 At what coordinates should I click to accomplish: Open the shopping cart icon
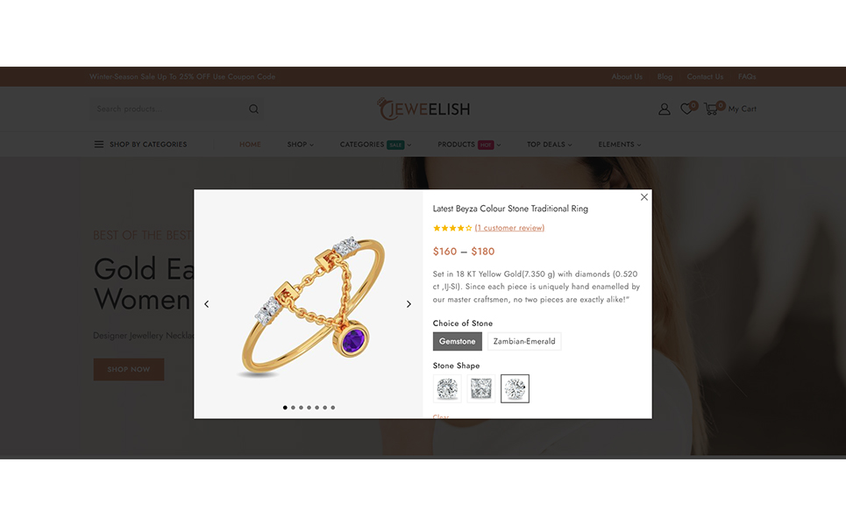pos(711,109)
